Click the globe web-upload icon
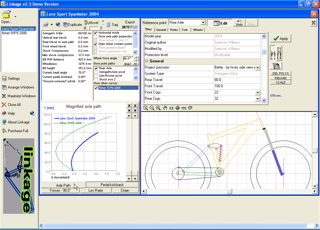 [58, 24]
